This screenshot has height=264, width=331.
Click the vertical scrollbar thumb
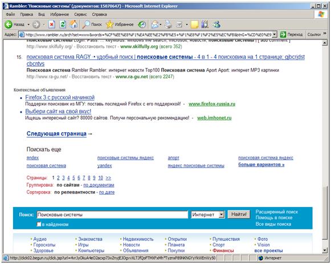[x=325, y=213]
